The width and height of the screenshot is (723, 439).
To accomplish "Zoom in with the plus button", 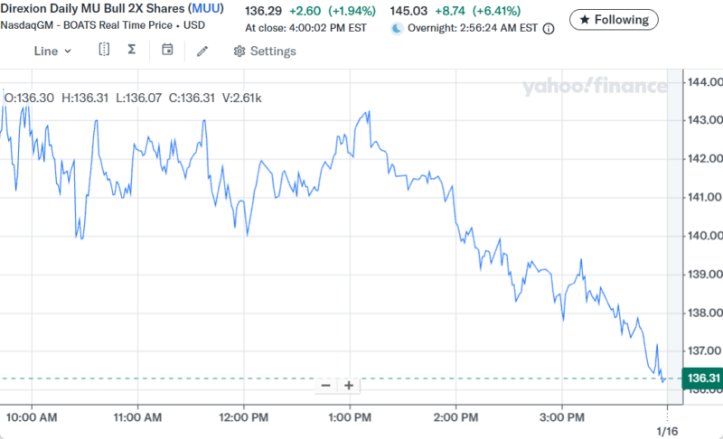I will (348, 386).
